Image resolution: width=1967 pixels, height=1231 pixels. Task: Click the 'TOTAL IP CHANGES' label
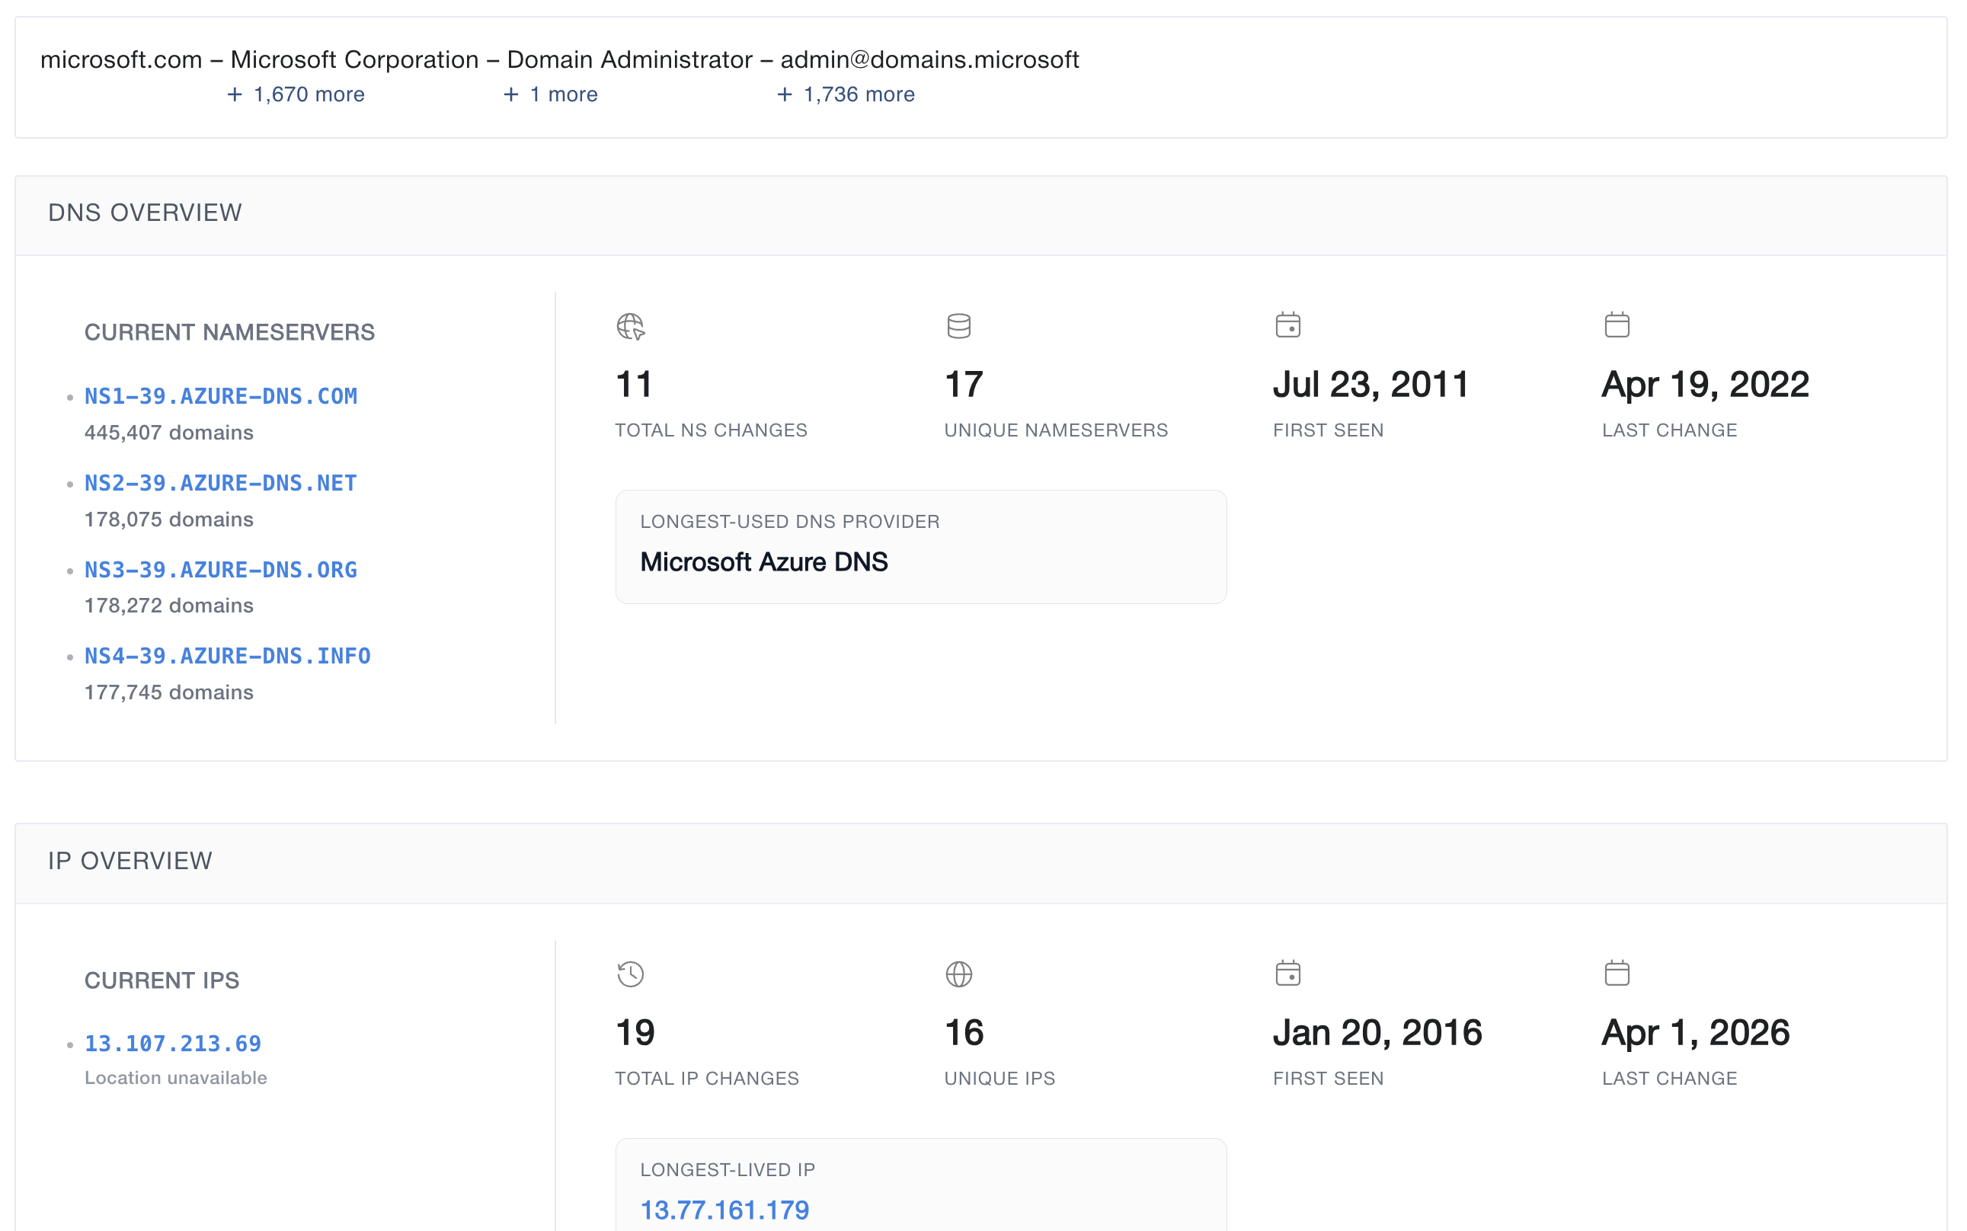pos(707,1078)
